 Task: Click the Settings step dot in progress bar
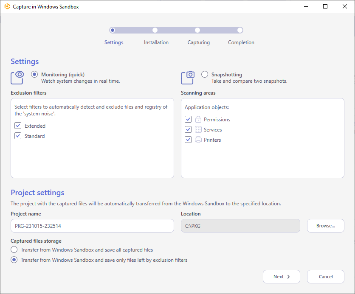(113, 30)
